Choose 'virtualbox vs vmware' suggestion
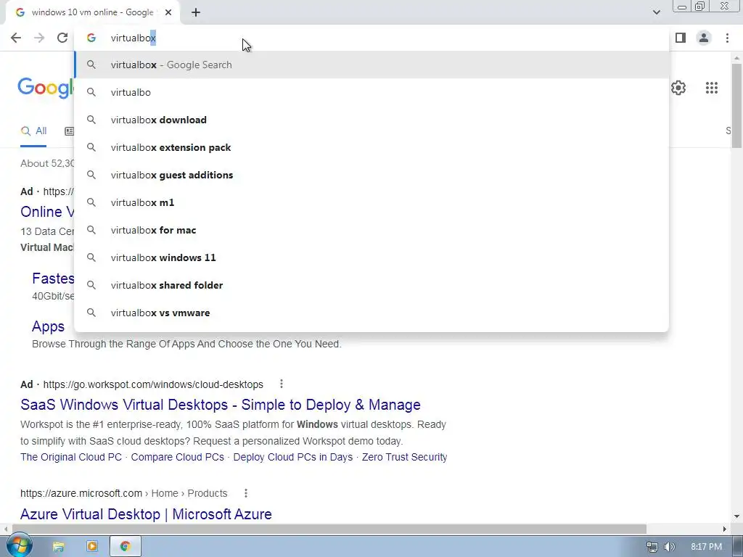 [371, 313]
